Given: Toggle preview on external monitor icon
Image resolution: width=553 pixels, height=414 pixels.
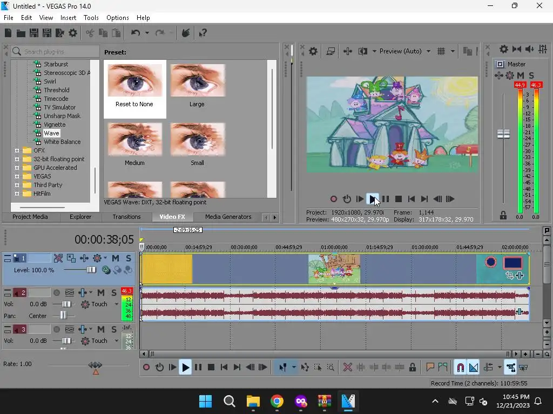Looking at the screenshot, I should [331, 51].
